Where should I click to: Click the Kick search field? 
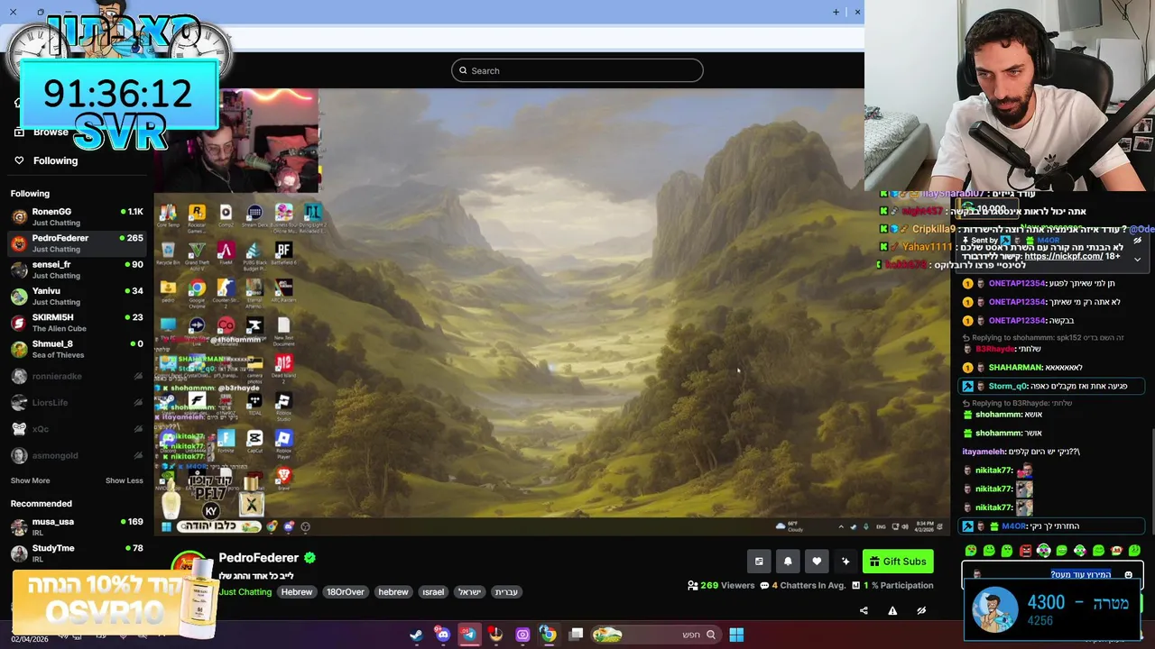pos(577,70)
